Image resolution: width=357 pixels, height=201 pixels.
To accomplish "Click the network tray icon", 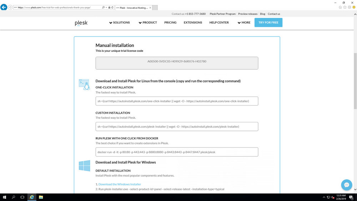I will (328, 197).
